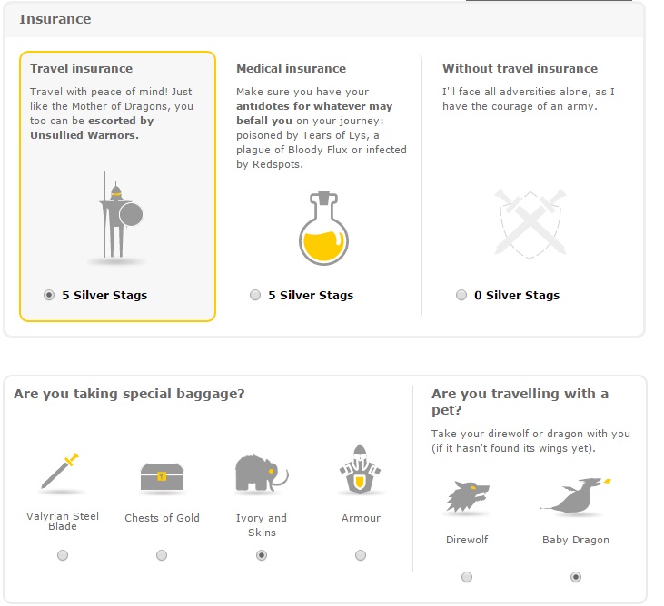The height and width of the screenshot is (606, 664).
Task: Click the Unsullied warrior icon
Action: [x=117, y=218]
